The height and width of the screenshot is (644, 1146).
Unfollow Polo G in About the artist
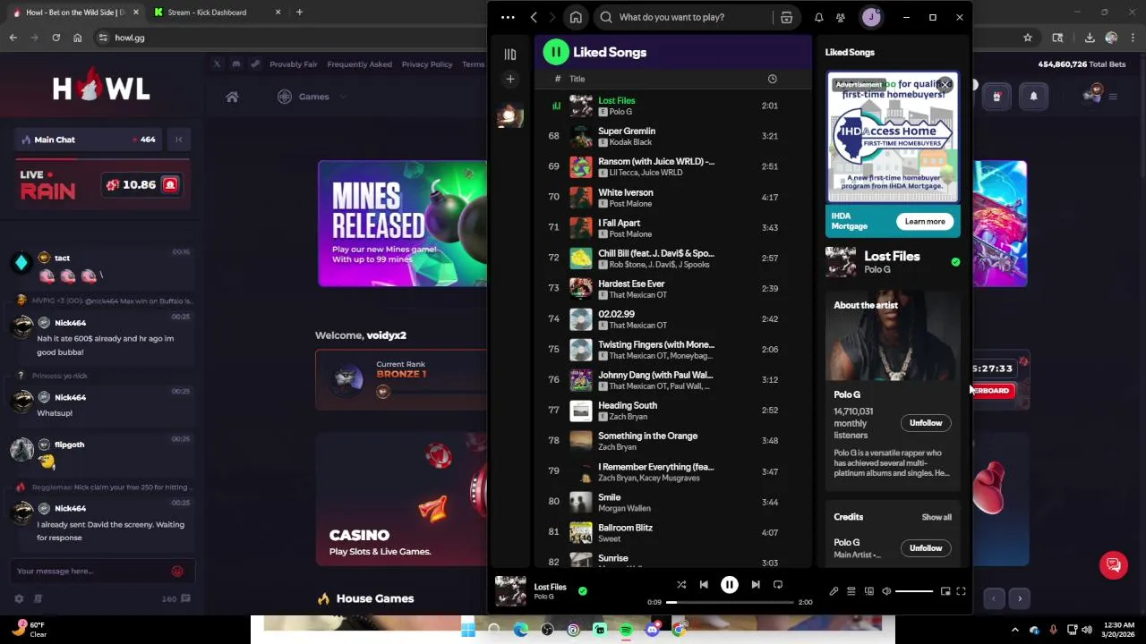click(926, 423)
